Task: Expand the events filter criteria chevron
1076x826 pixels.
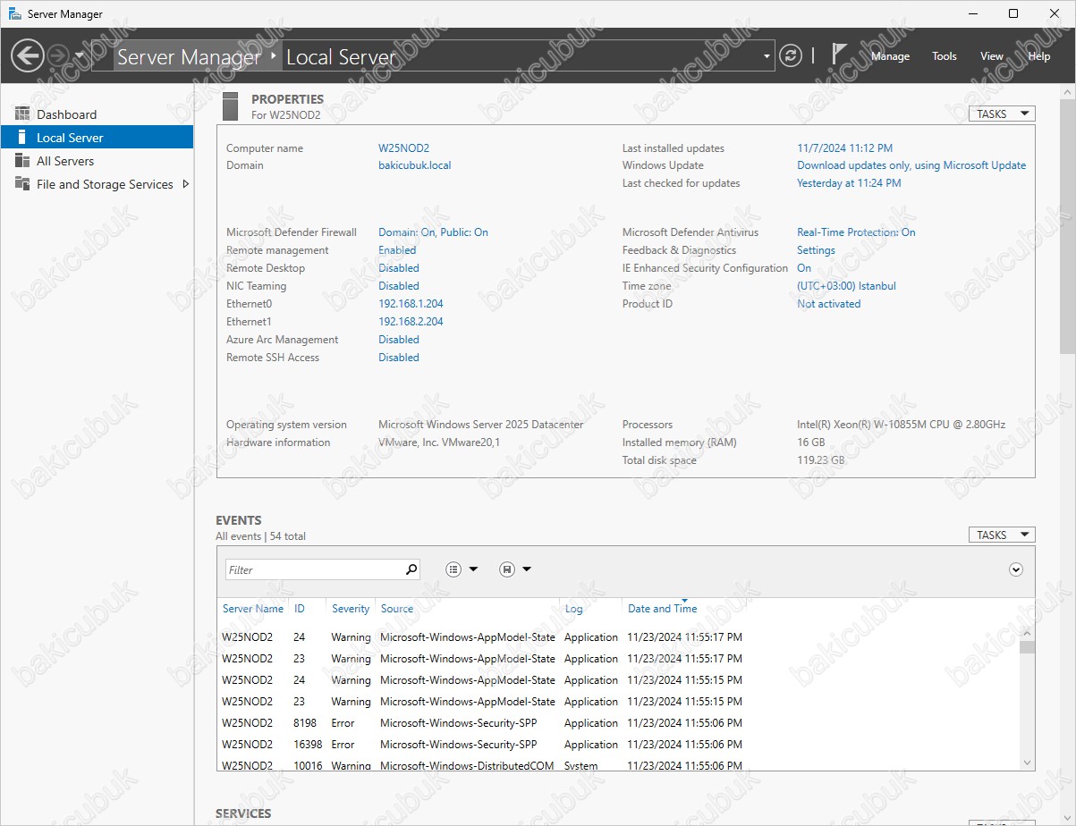Action: (x=1015, y=569)
